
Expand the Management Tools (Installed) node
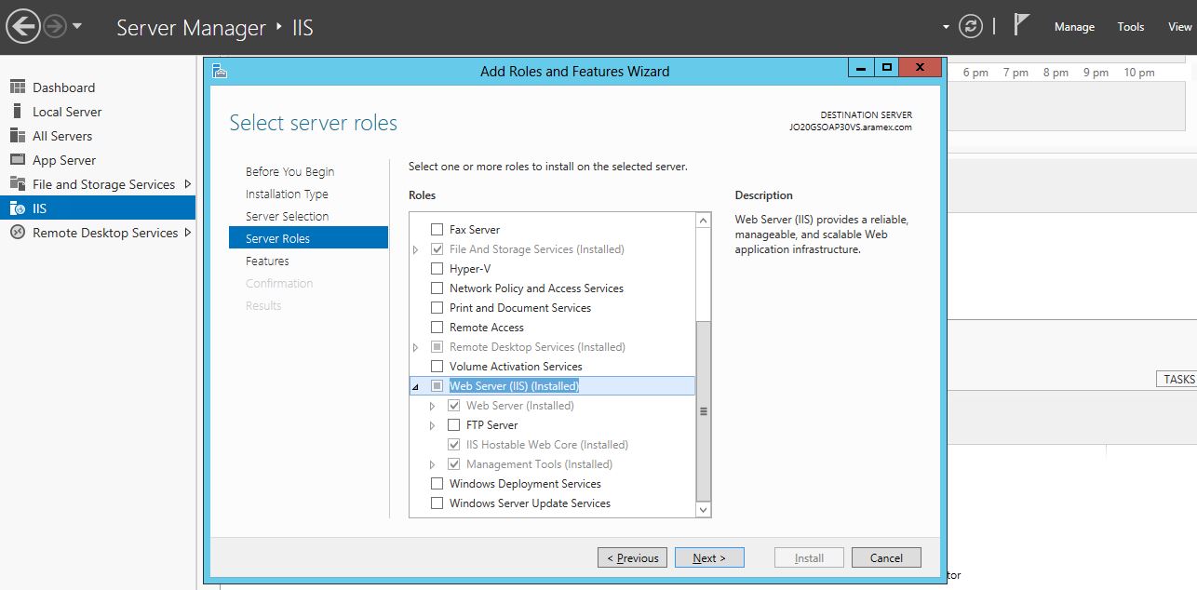tap(432, 464)
